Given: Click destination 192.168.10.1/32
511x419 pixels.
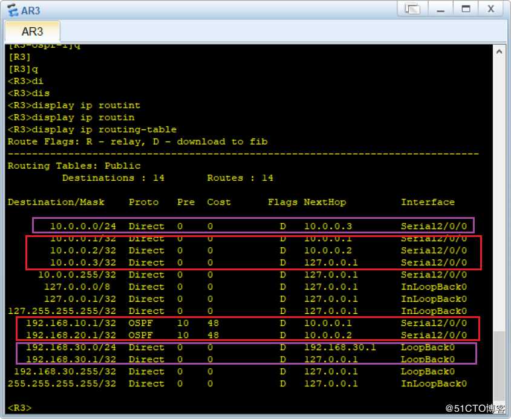Looking at the screenshot, I should [71, 323].
